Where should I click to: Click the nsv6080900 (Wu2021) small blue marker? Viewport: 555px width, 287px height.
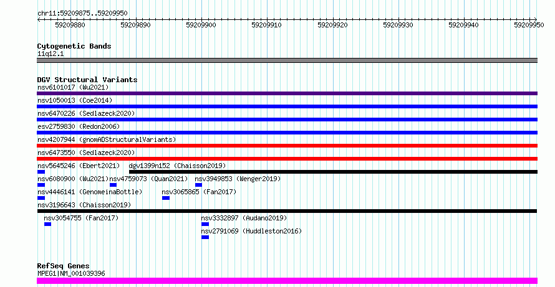tap(41, 185)
